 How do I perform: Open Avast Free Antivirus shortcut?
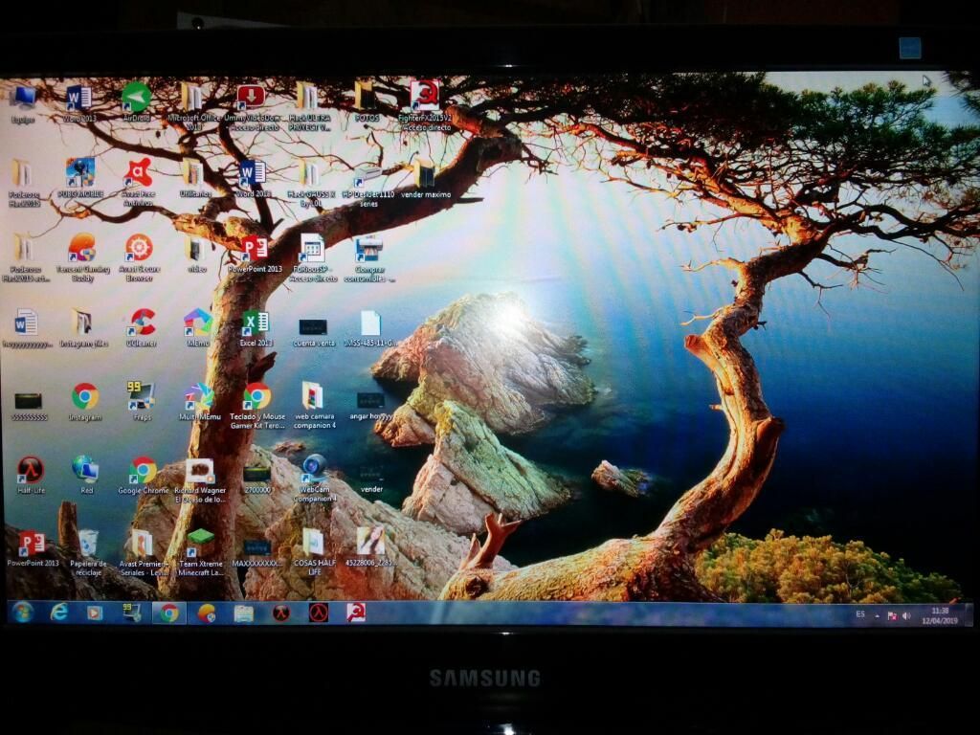tap(138, 181)
